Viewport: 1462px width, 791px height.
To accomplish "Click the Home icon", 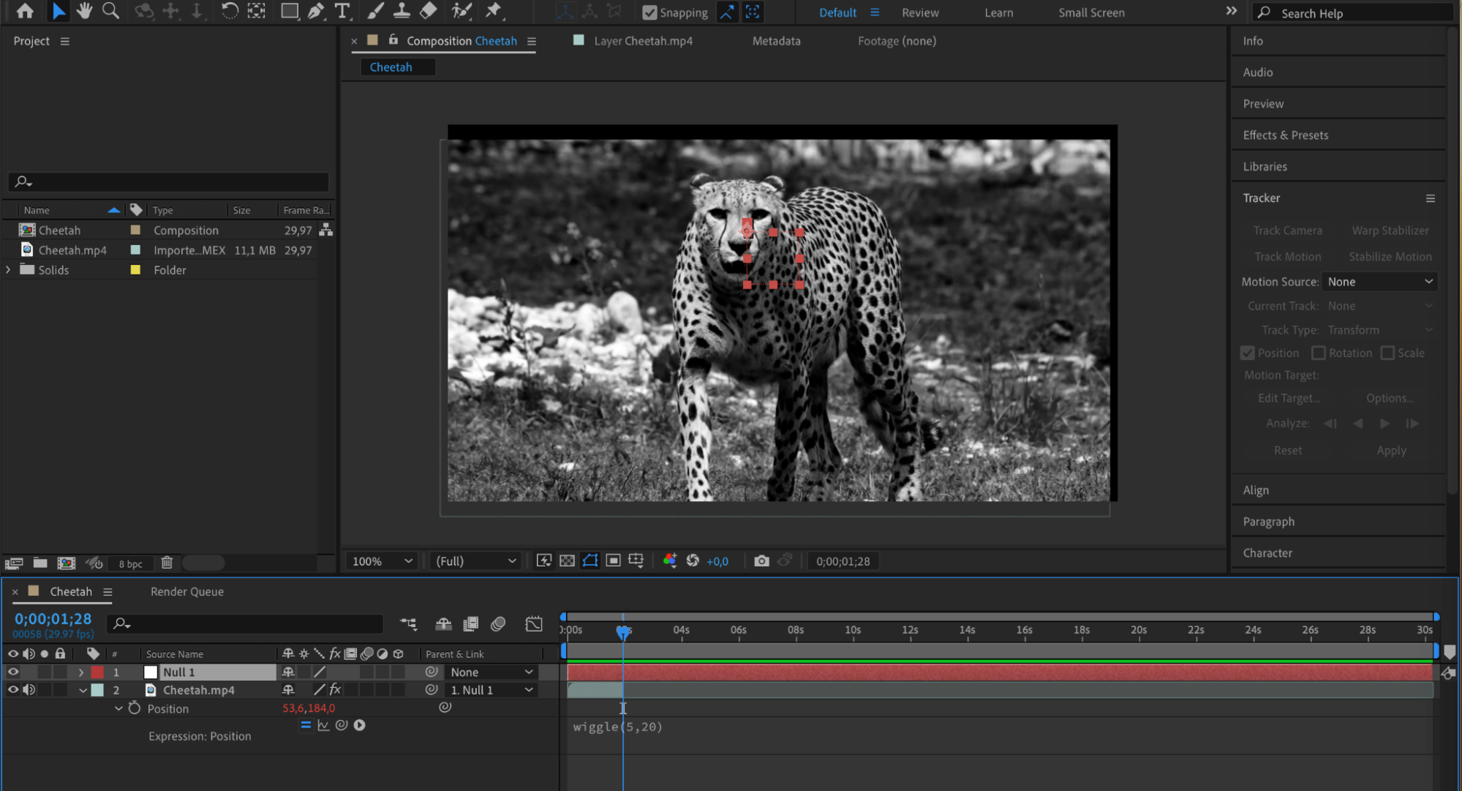I will click(25, 11).
